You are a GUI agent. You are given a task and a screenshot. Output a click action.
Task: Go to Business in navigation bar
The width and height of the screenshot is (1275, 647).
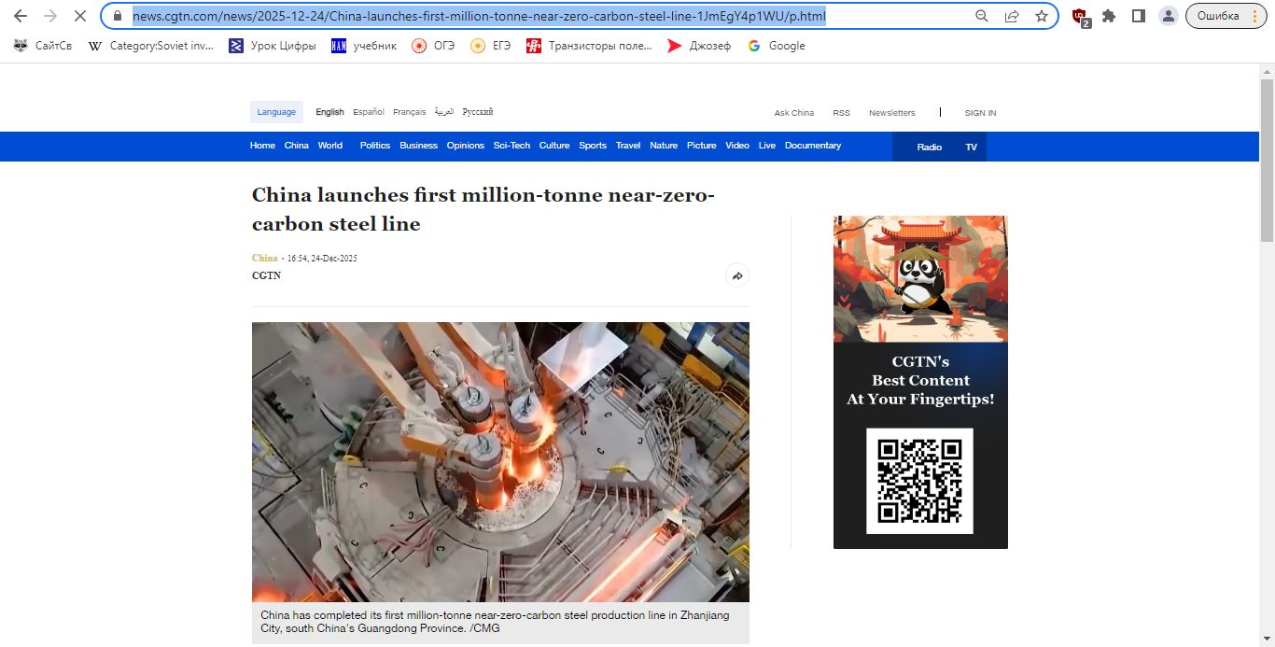click(x=418, y=146)
